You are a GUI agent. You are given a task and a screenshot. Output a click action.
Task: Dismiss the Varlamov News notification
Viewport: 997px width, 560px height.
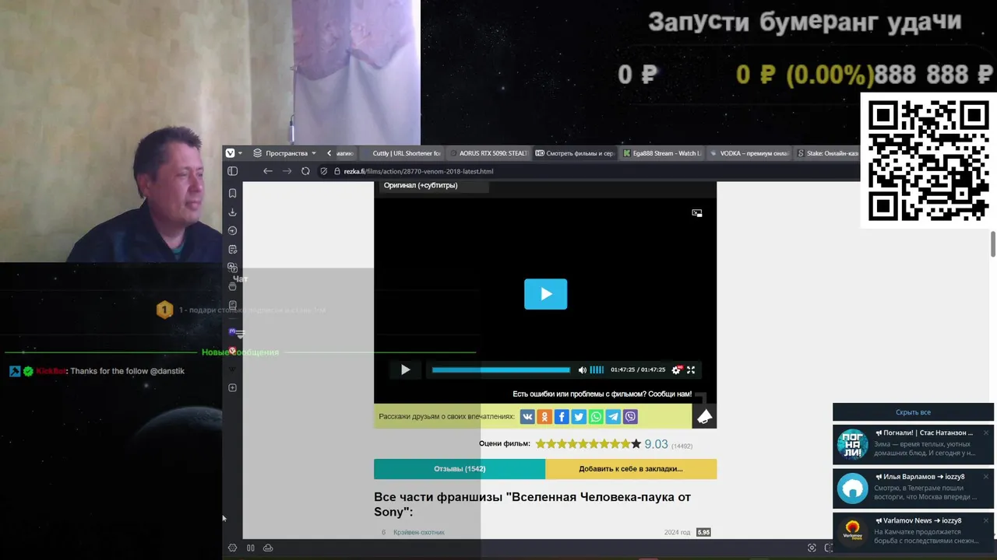[x=985, y=520]
